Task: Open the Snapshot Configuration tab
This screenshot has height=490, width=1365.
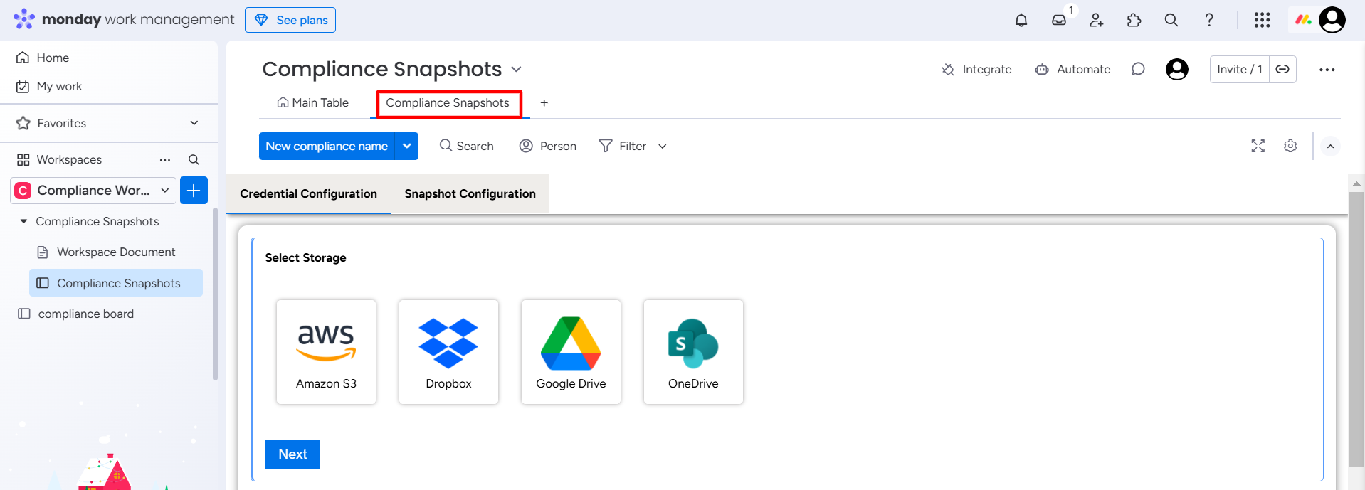Action: (x=470, y=193)
